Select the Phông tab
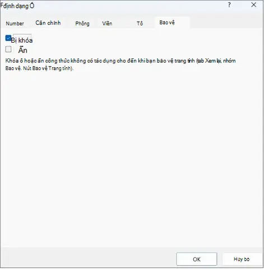Viewport: 264px width, 269px height. pyautogui.click(x=82, y=24)
